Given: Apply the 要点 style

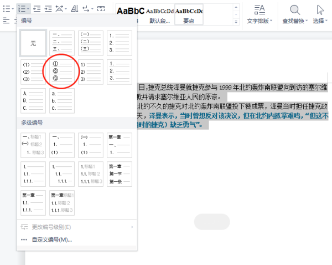Looking at the screenshot, I should coord(189,14).
